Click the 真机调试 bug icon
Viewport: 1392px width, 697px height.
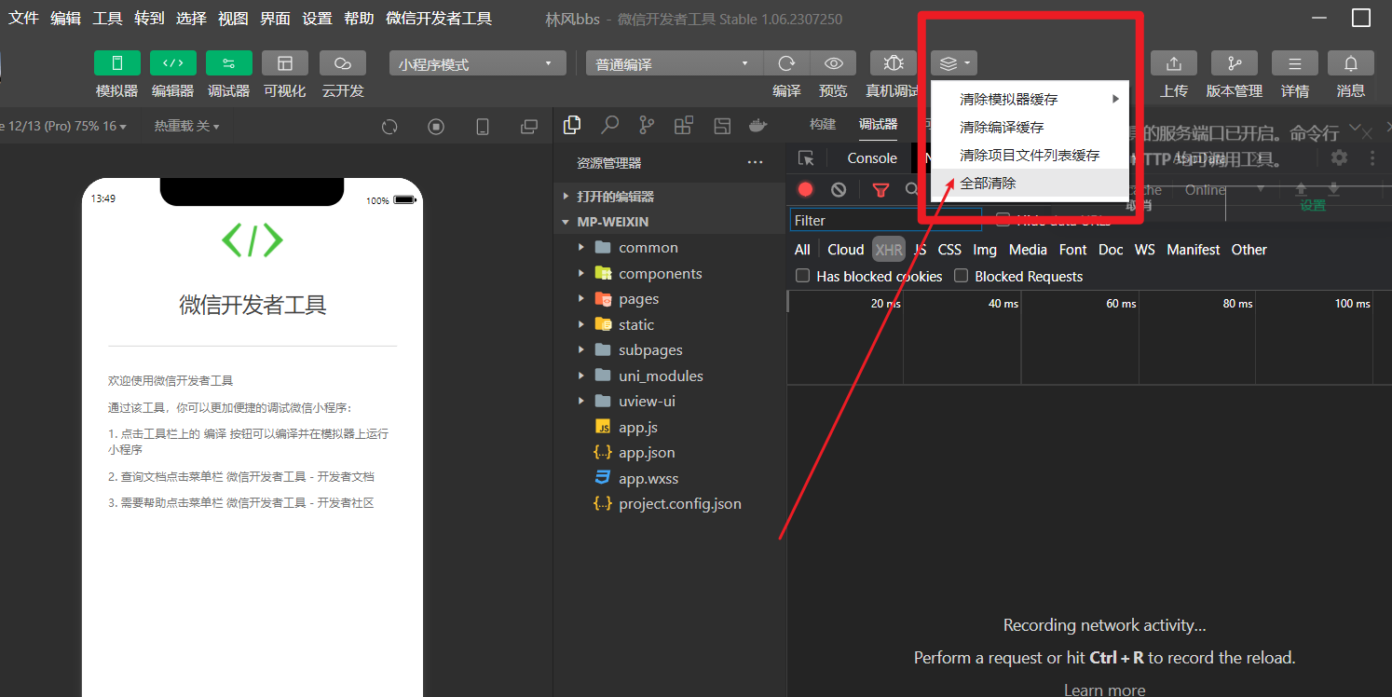pyautogui.click(x=894, y=62)
